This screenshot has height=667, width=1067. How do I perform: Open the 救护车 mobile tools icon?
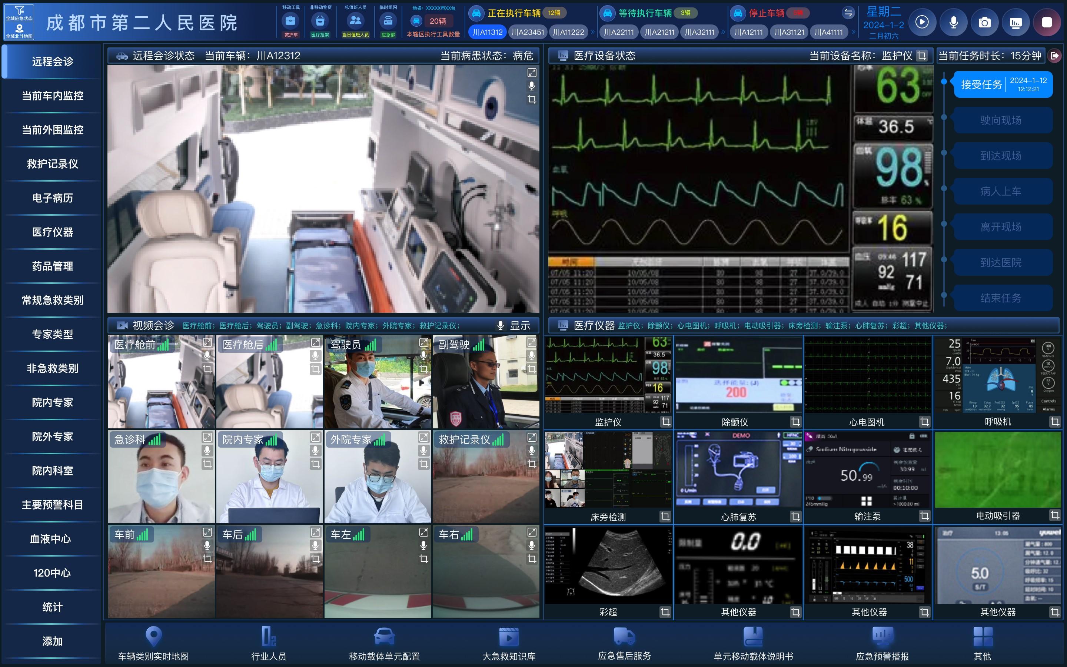[x=290, y=21]
